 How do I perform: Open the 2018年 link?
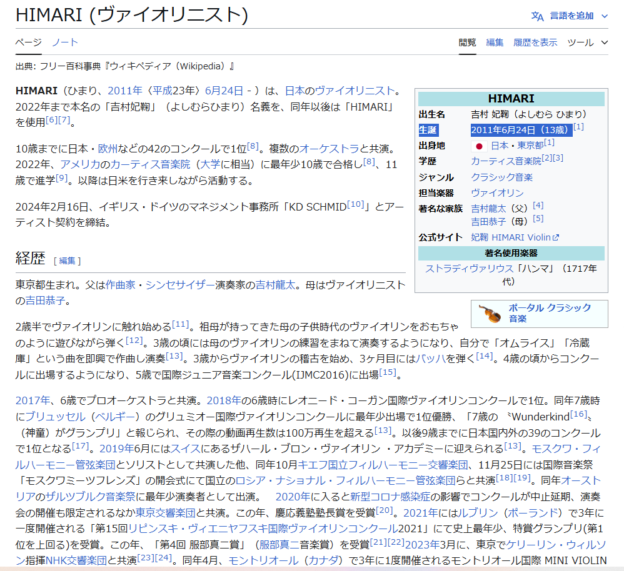224,400
